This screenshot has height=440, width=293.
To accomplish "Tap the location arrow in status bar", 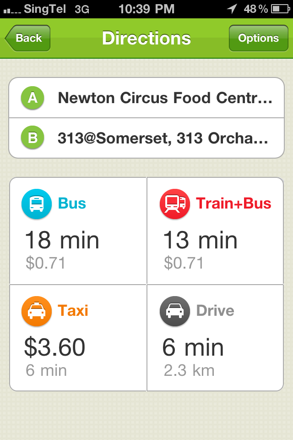I will tap(232, 9).
